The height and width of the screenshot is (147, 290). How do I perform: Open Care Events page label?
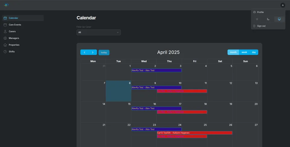coord(15,24)
